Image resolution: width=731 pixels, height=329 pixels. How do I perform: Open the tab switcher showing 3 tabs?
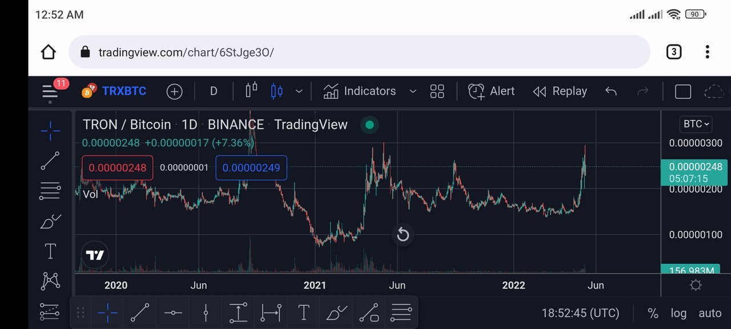(674, 52)
